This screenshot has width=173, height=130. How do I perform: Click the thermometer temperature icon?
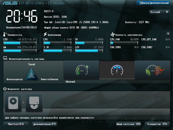click(4, 34)
